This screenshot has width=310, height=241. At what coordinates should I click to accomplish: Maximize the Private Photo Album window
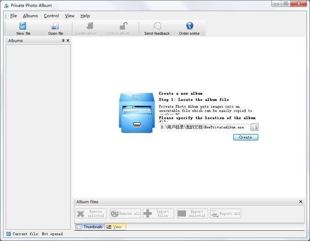coord(286,3)
